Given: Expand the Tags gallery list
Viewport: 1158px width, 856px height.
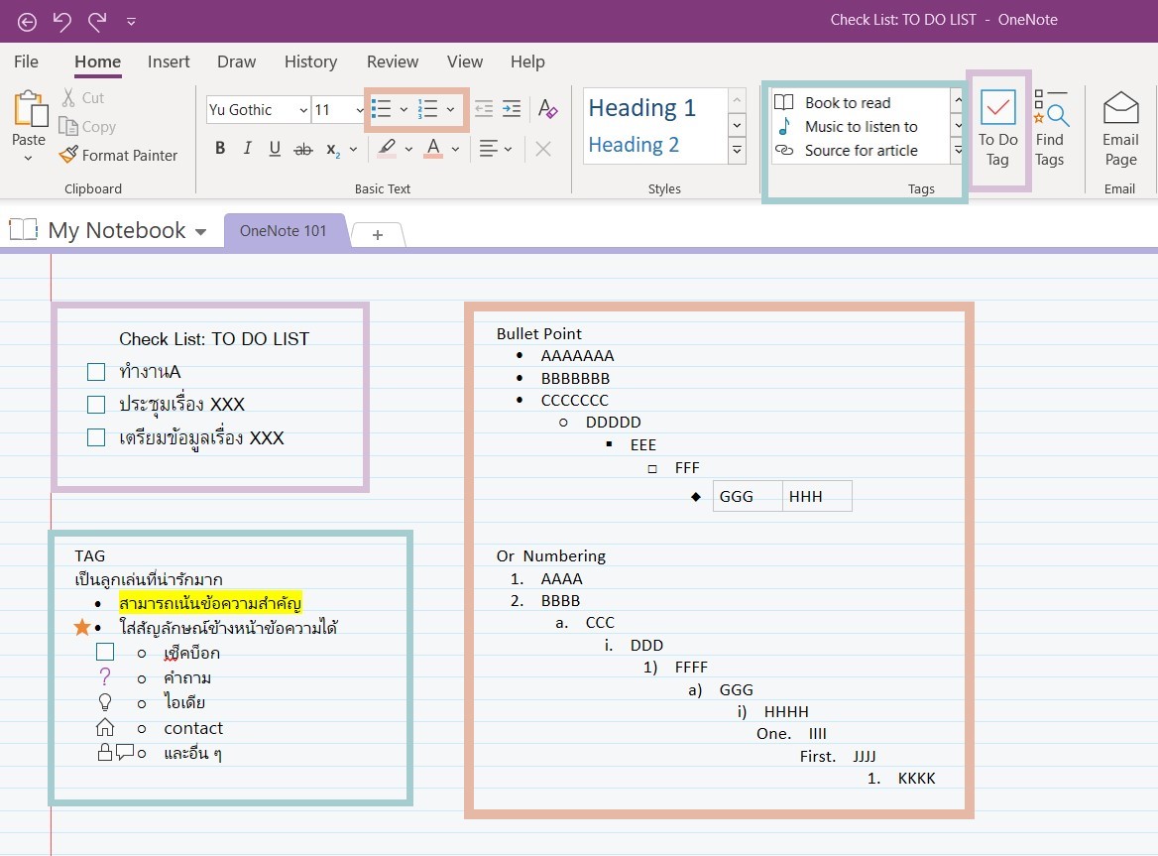Looking at the screenshot, I should [x=958, y=150].
